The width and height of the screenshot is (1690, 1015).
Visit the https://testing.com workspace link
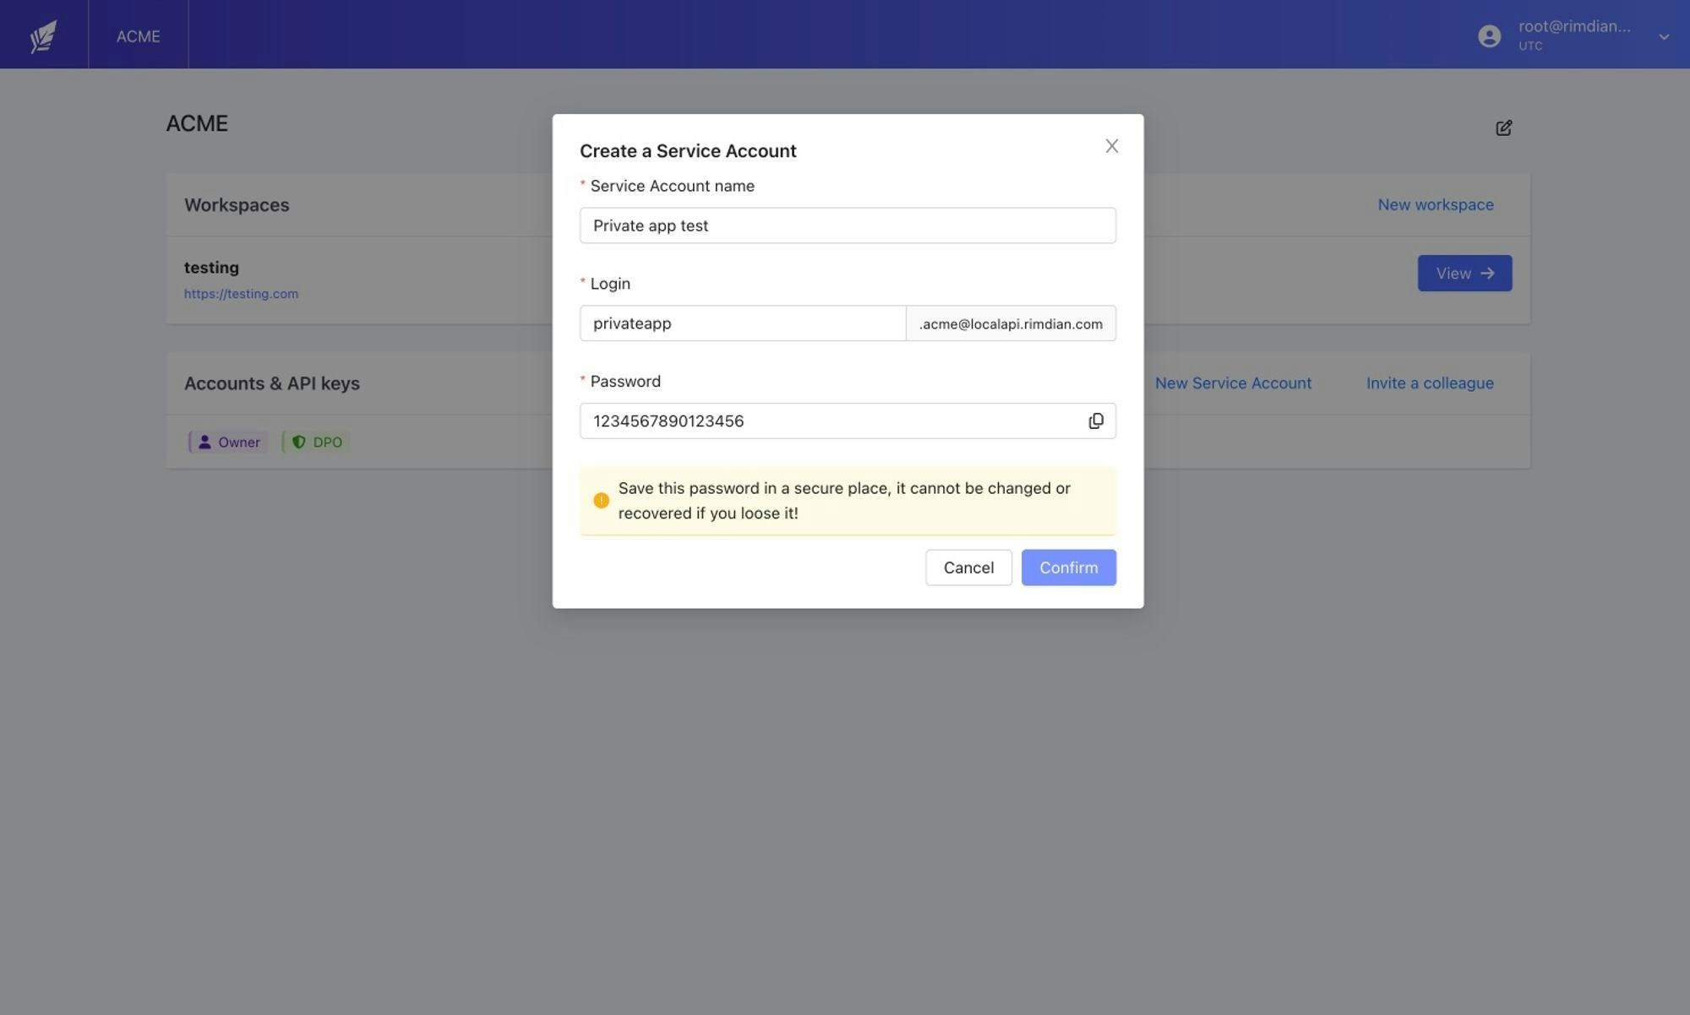click(241, 293)
